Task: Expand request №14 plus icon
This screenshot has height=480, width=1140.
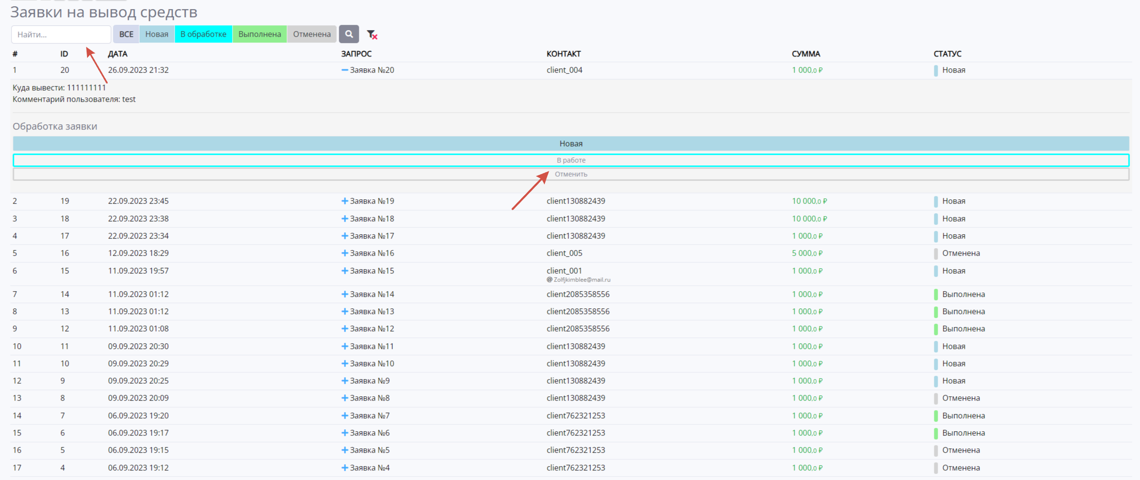Action: click(x=344, y=295)
